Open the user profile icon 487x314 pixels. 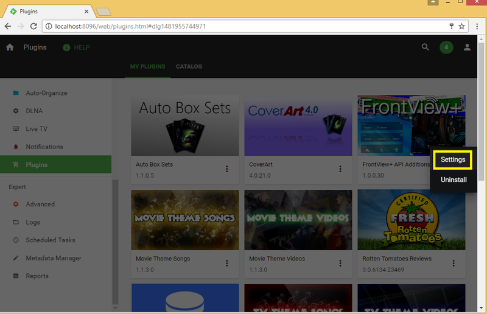point(467,47)
